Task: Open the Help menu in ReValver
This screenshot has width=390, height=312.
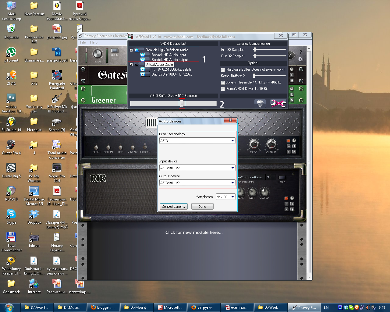Action: [94, 42]
